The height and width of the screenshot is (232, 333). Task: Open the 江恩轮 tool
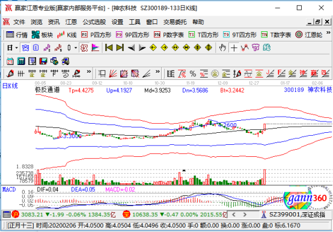pos(309,35)
